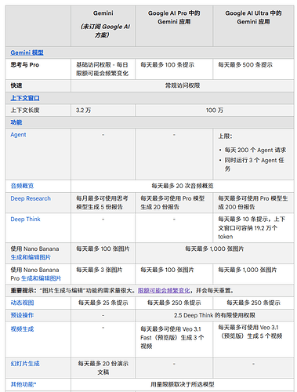Screen dimensions: 297x392
Task: Select the 思考与 Pro row label
Action: click(25, 65)
